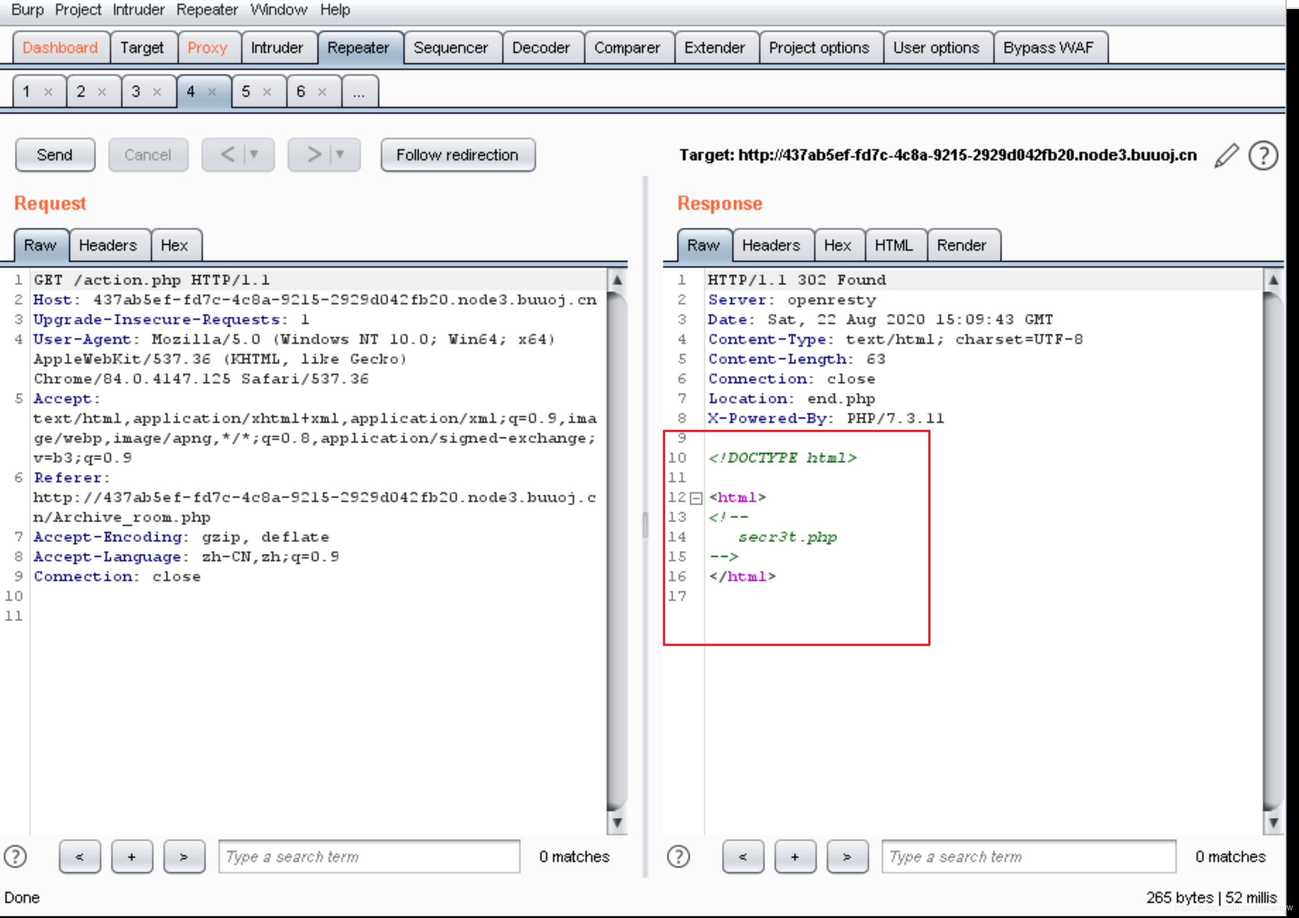Click the Send request button

pos(55,154)
